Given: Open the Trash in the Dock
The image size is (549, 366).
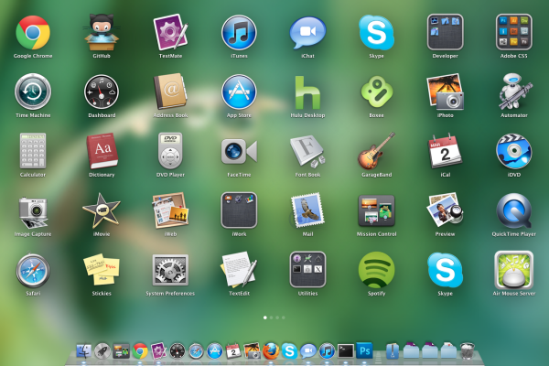Looking at the screenshot, I should pos(467,351).
